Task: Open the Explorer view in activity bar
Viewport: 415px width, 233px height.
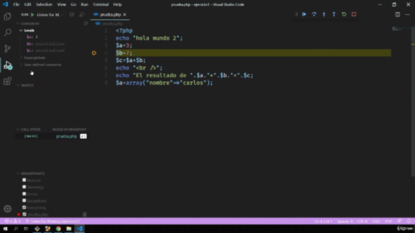Action: (x=7, y=16)
